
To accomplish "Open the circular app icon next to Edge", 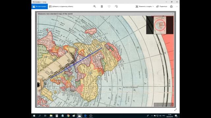I will click(x=91, y=116).
